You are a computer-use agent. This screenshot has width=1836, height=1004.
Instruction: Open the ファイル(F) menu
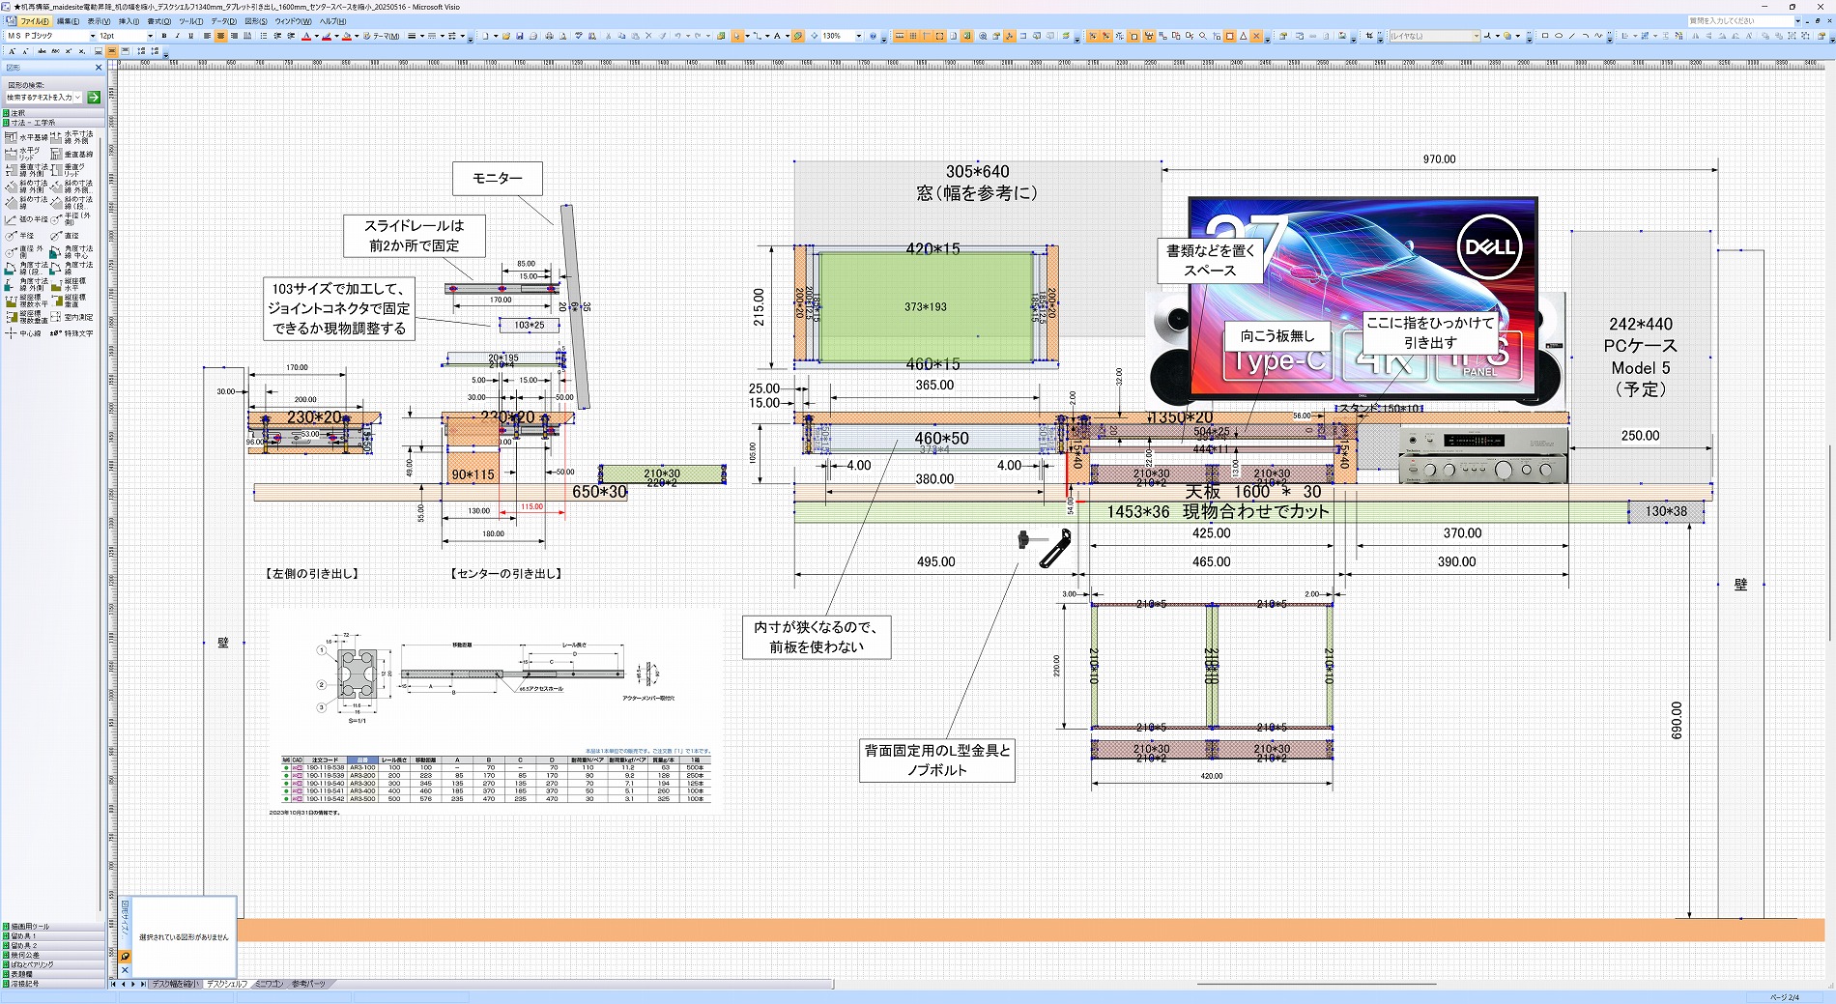pyautogui.click(x=35, y=20)
